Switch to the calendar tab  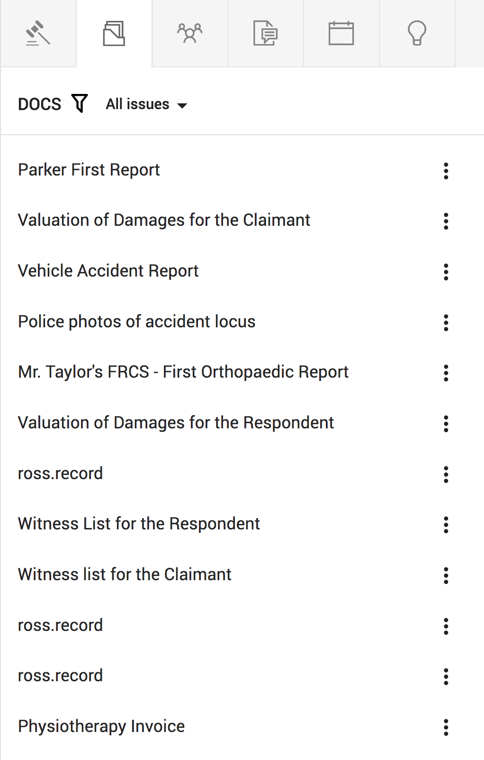click(x=341, y=34)
